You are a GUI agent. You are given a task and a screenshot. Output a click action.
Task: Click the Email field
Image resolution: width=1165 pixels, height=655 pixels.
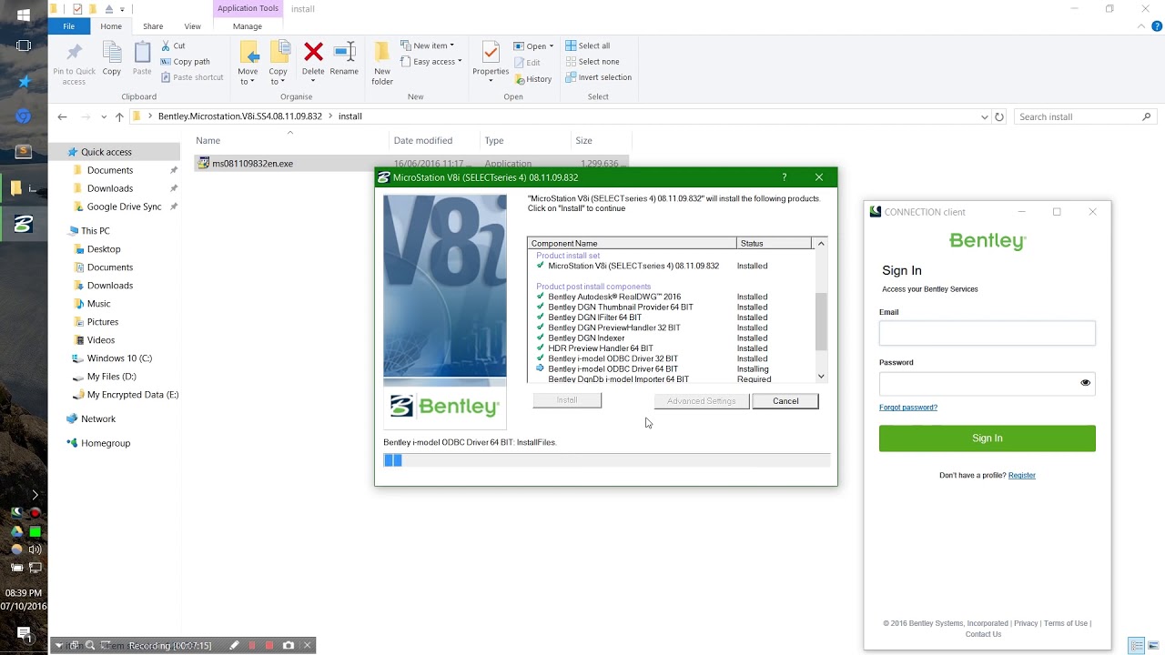point(988,333)
